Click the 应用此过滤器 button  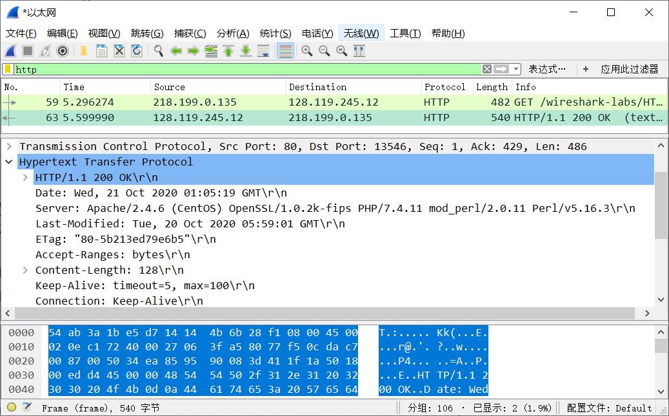(629, 69)
